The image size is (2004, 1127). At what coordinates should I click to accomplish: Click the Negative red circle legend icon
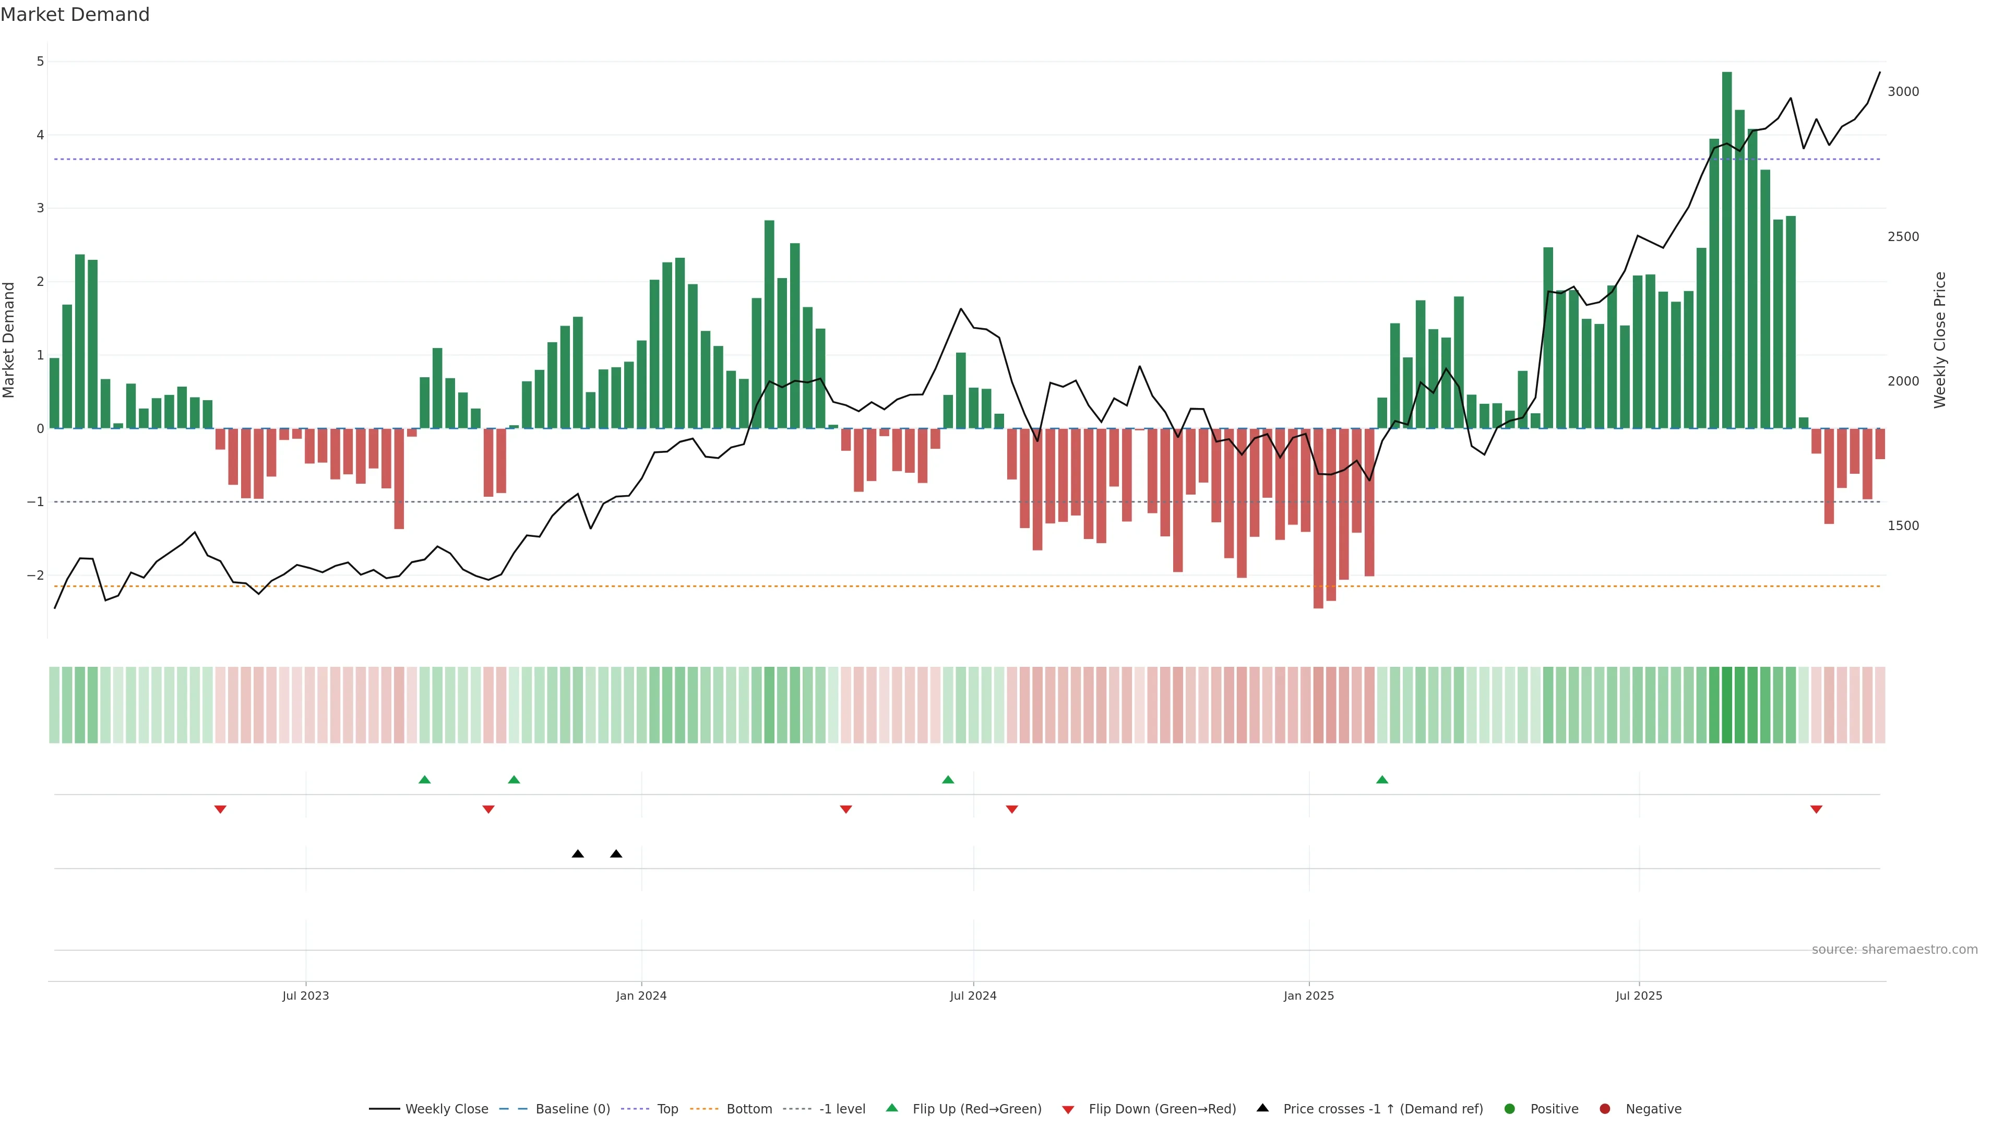pos(1605,1109)
